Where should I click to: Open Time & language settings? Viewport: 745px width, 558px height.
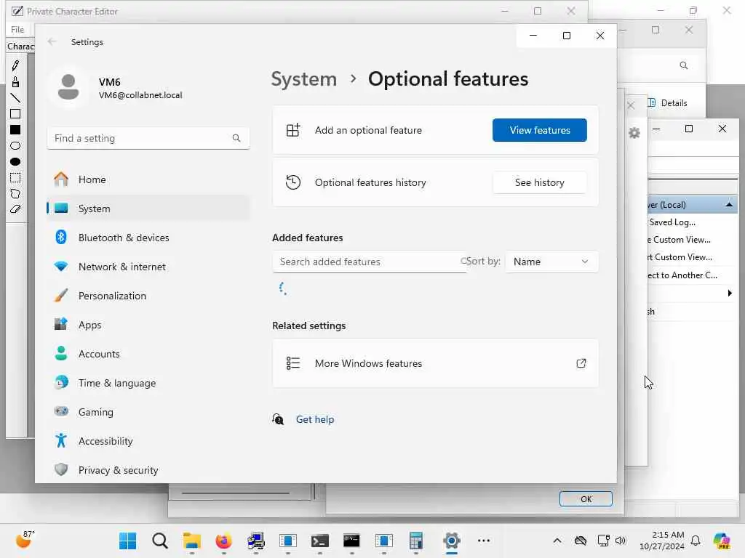[x=148, y=383]
